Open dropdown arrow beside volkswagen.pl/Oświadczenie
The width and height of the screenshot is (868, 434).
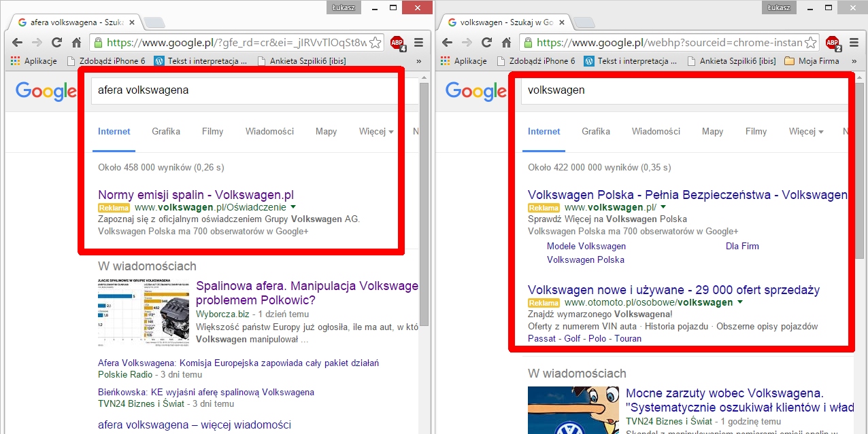pyautogui.click(x=293, y=206)
